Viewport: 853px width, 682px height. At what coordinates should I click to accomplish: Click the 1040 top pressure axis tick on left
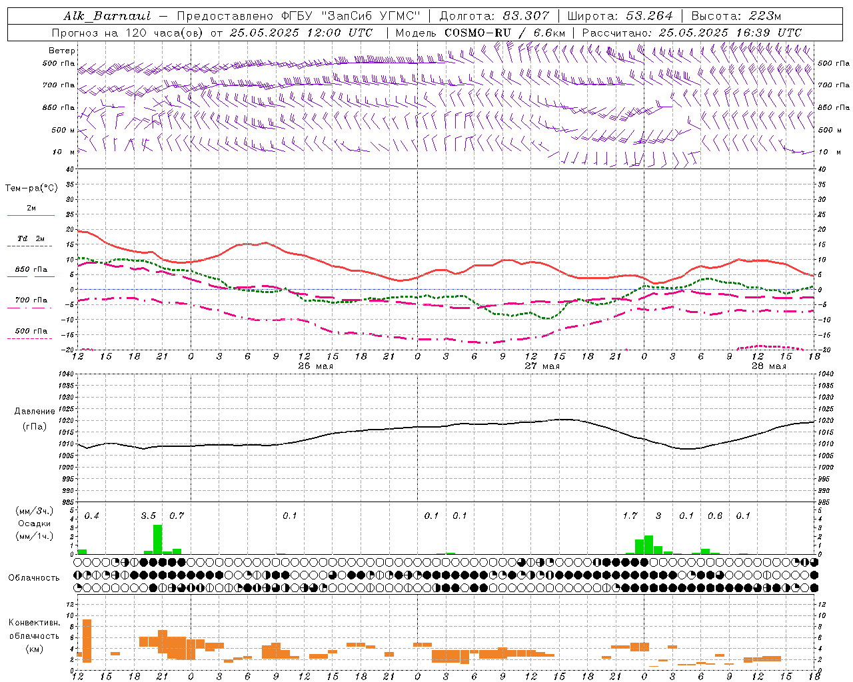tap(67, 374)
